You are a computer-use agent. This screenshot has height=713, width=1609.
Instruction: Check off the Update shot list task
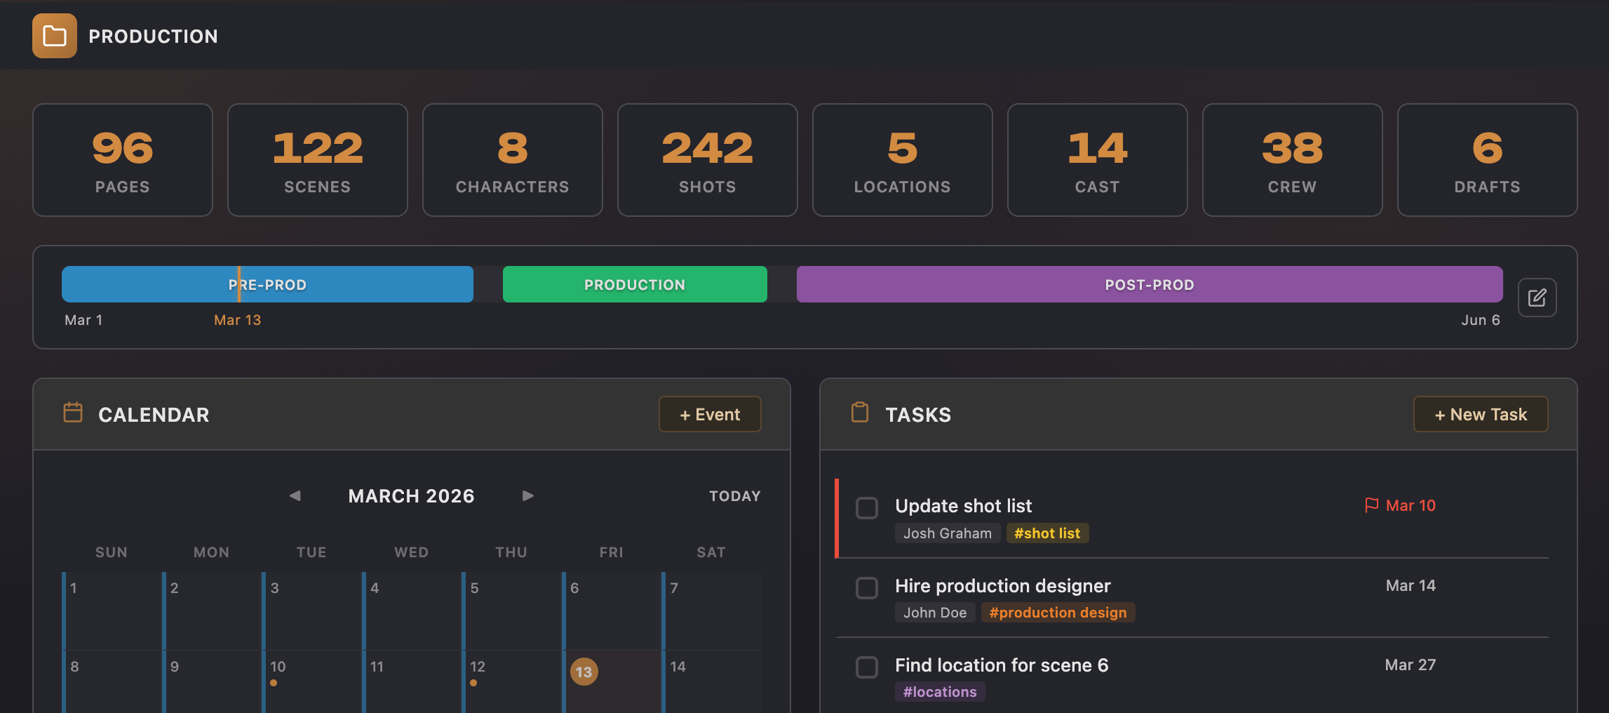867,507
